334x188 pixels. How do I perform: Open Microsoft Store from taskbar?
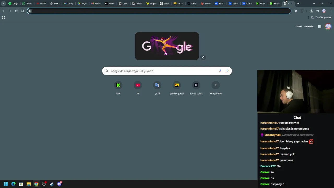[21, 184]
